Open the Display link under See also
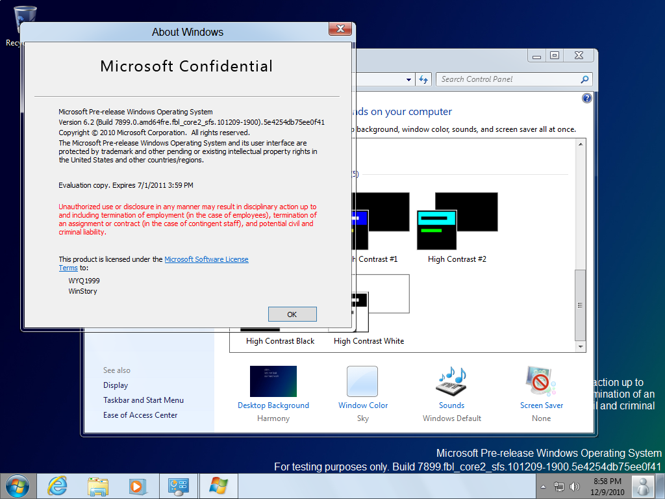Viewport: 665px width, 499px height. point(116,385)
